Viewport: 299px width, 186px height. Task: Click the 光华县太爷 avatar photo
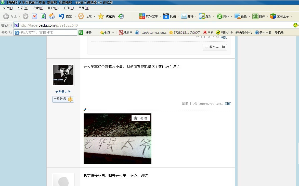63,75
